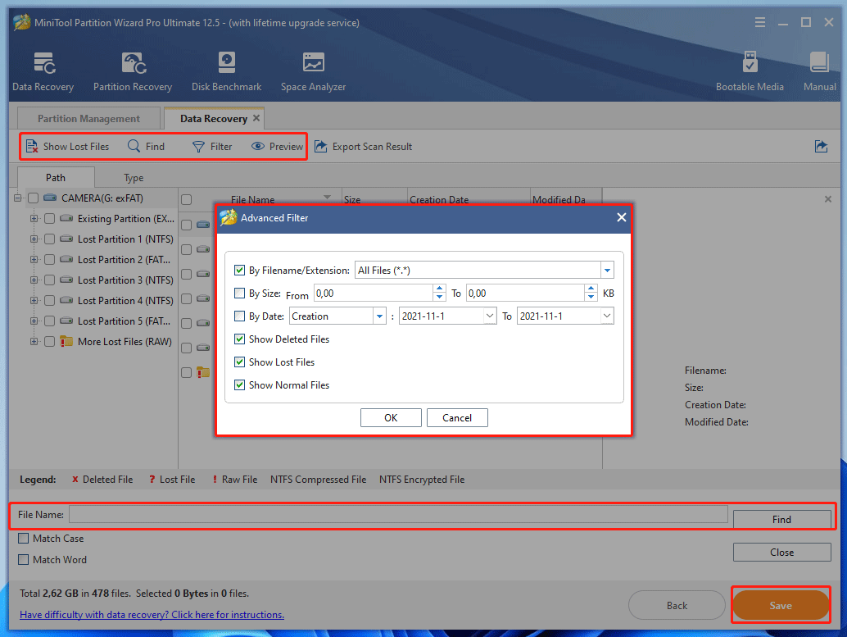Toggle By Filename/Extension checkbox
The image size is (847, 637).
click(239, 270)
